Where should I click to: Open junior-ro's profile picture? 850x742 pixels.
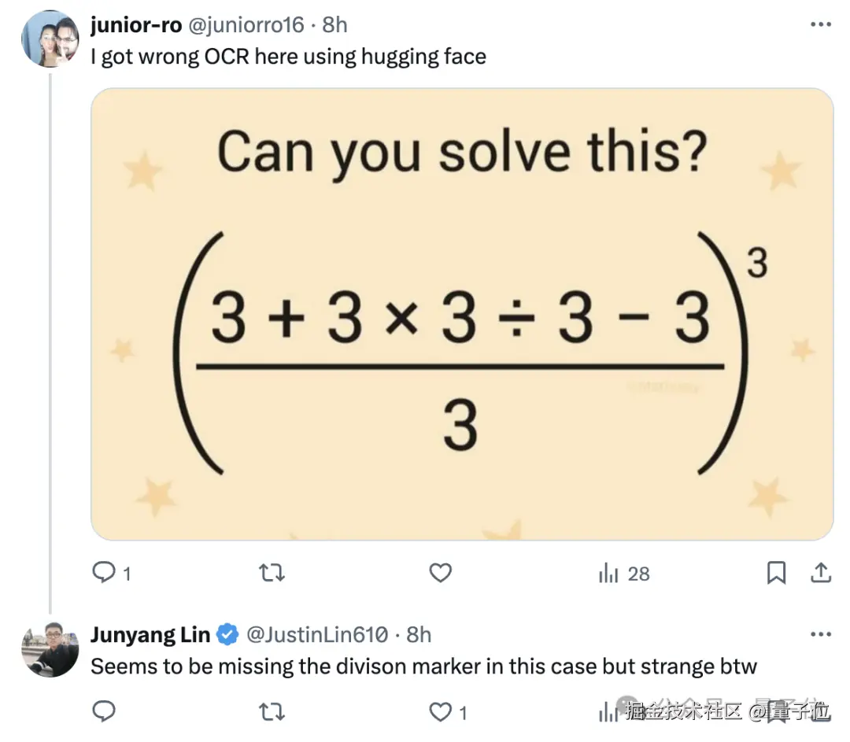click(x=49, y=39)
